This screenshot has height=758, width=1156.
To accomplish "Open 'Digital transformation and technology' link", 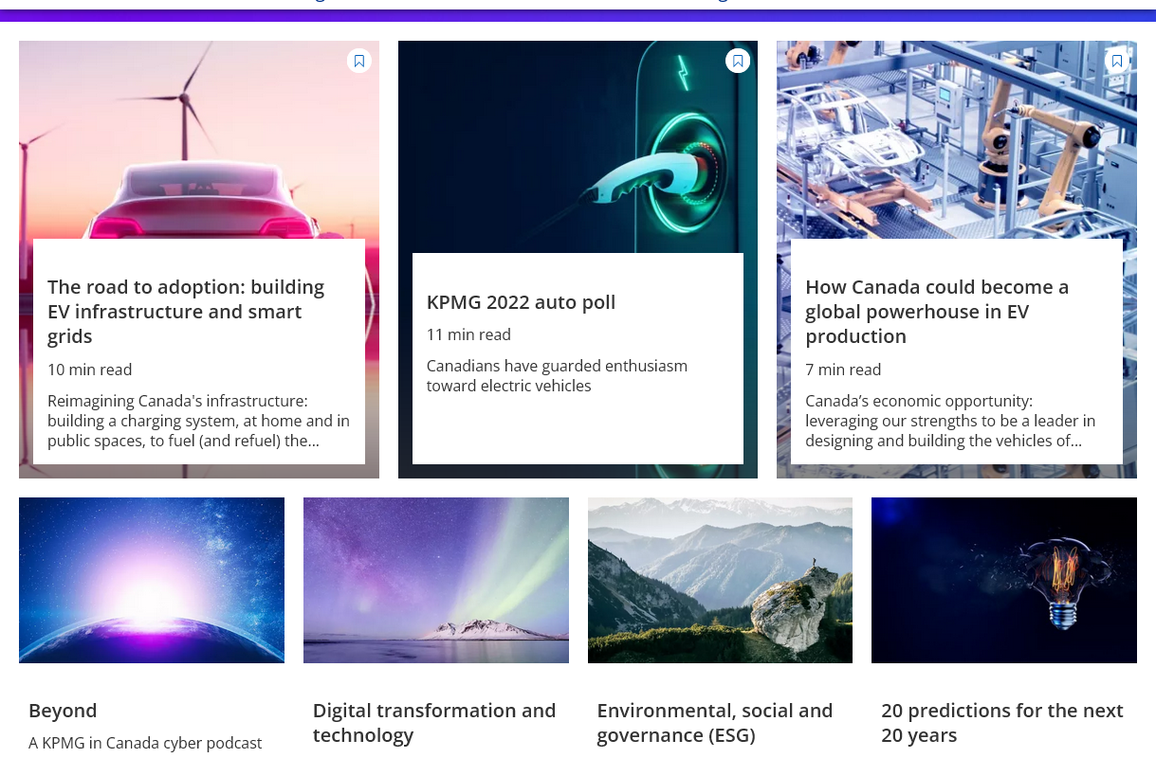I will pyautogui.click(x=434, y=723).
